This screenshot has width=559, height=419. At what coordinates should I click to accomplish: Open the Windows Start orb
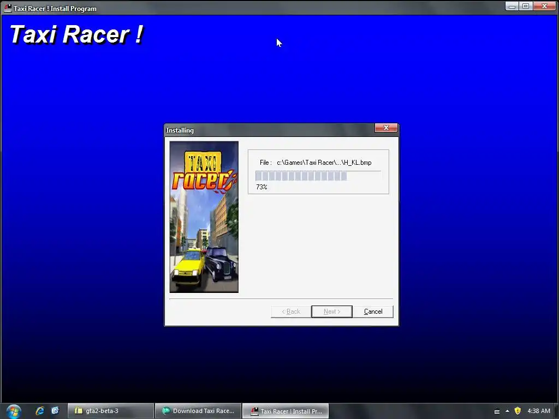pyautogui.click(x=14, y=411)
